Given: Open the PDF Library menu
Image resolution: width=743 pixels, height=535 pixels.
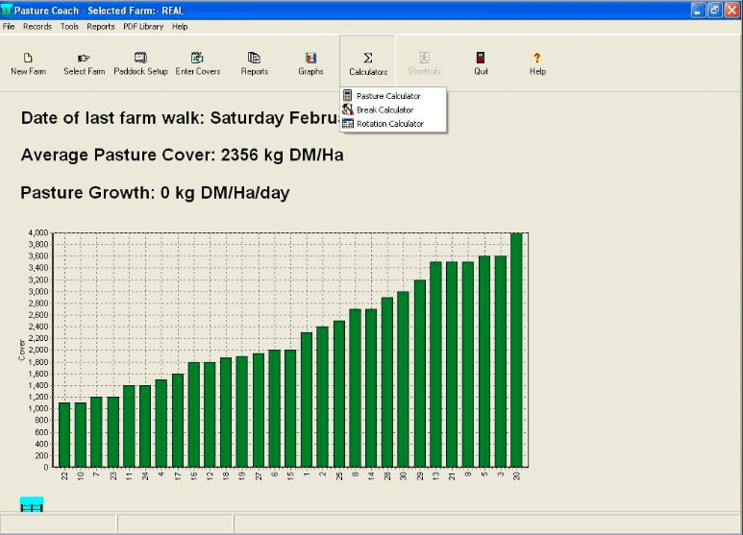Looking at the screenshot, I should coord(143,26).
